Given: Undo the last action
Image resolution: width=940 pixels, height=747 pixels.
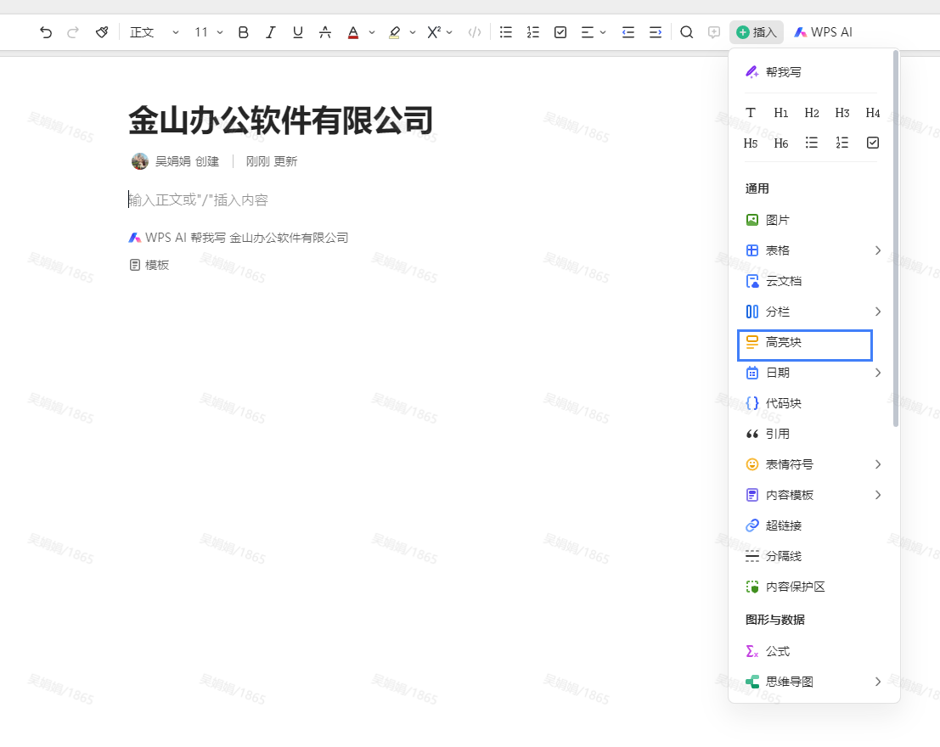Looking at the screenshot, I should (46, 32).
